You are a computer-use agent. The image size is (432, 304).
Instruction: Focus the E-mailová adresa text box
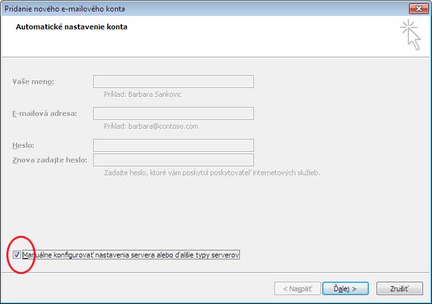point(174,113)
